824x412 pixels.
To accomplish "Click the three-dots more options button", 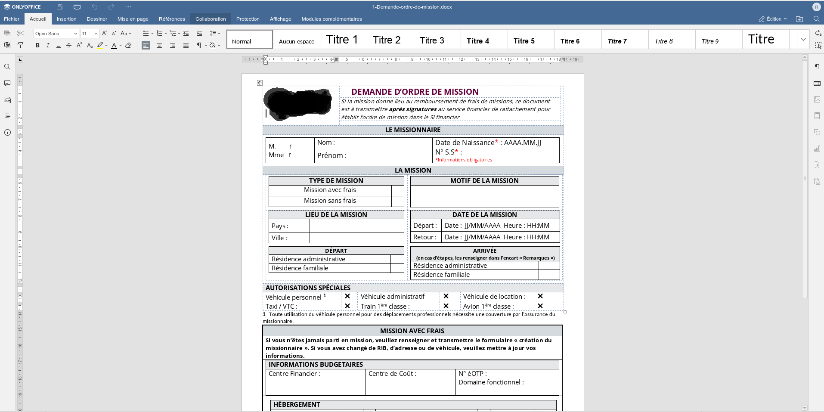I will (x=128, y=7).
